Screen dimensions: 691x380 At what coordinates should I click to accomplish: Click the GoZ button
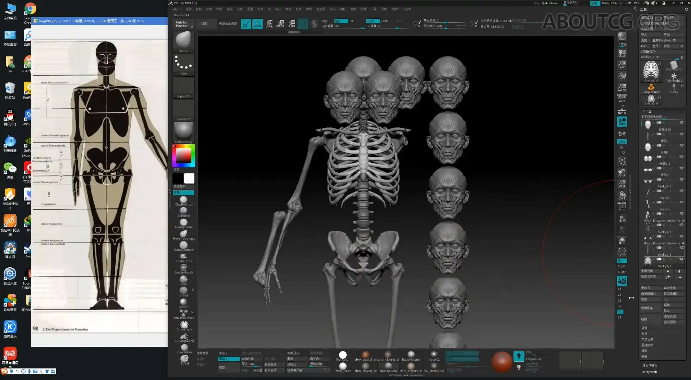645,46
